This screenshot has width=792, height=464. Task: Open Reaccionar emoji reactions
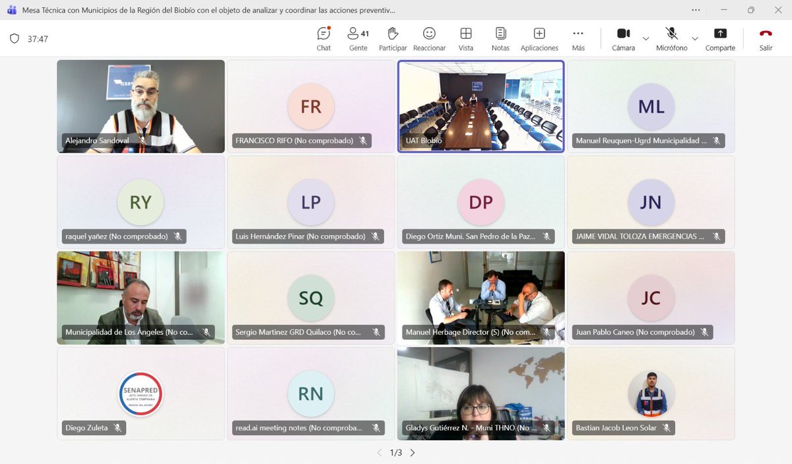[430, 39]
